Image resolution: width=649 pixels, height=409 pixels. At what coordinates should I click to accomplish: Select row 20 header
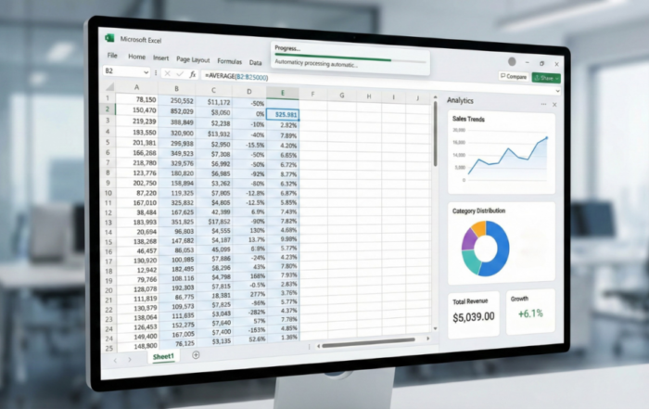point(108,290)
